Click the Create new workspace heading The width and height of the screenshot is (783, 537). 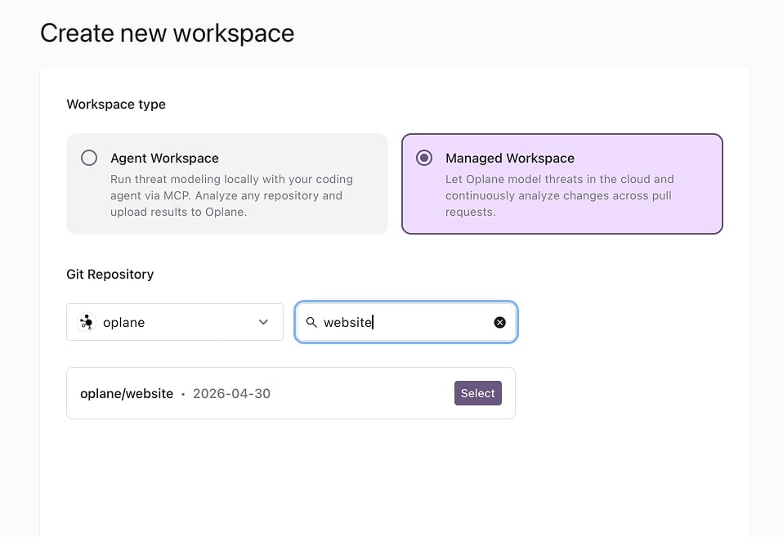[168, 34]
